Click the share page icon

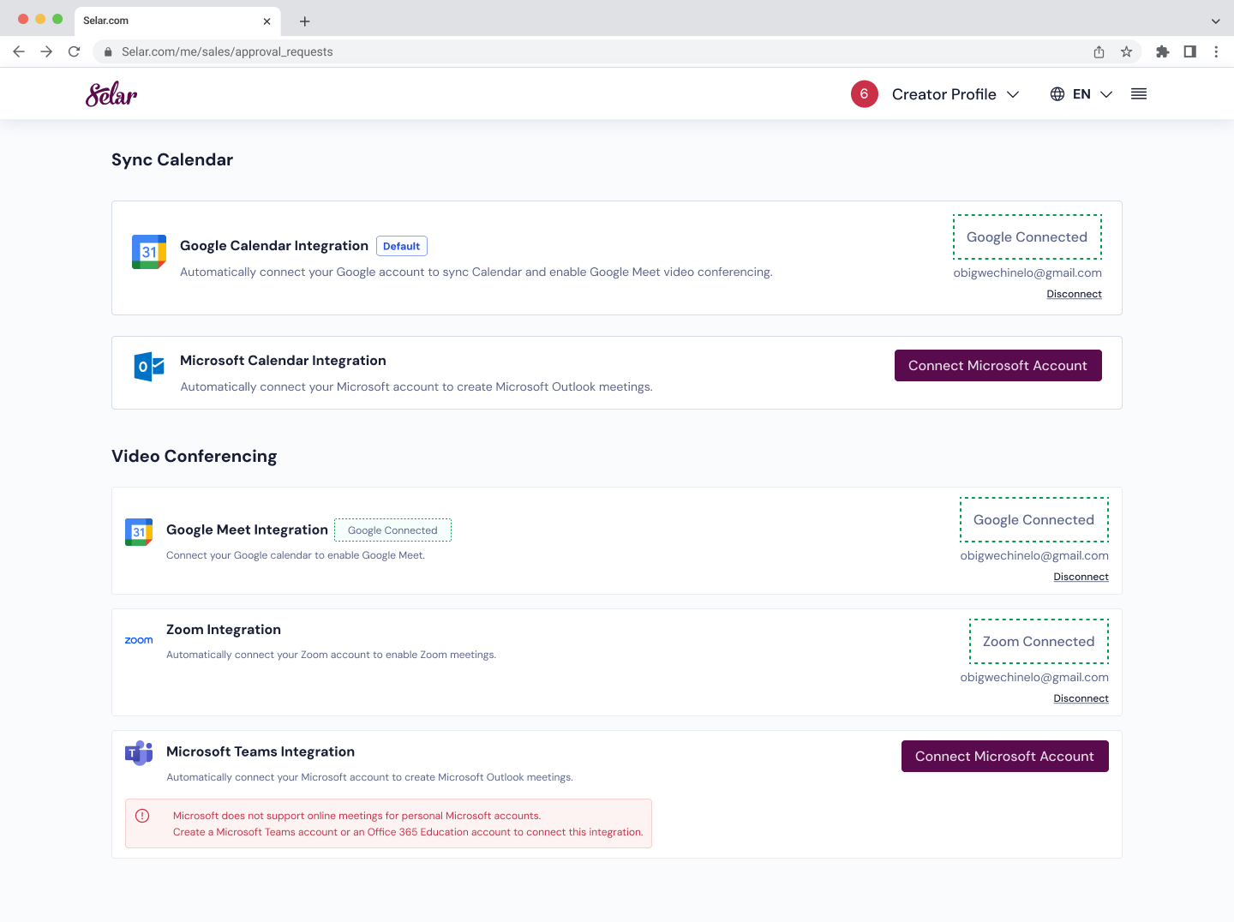click(1099, 51)
